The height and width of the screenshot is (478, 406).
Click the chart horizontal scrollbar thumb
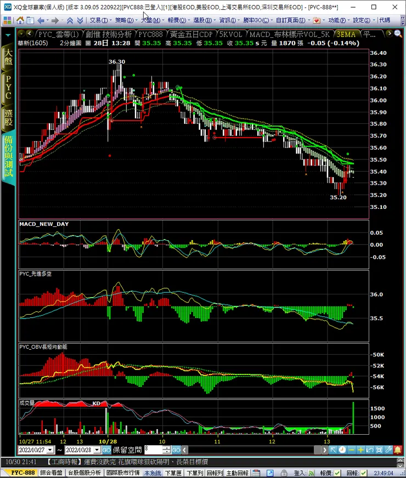318,449
